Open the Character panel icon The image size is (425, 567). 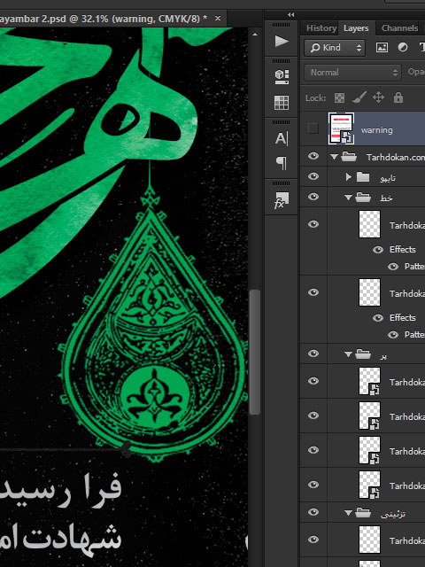[282, 138]
